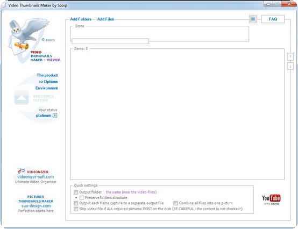
Task: Move item up with the up arrow
Action: 290,57
